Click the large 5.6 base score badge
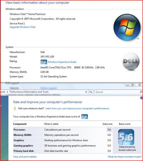This screenshot has width=143, height=161. (126, 137)
